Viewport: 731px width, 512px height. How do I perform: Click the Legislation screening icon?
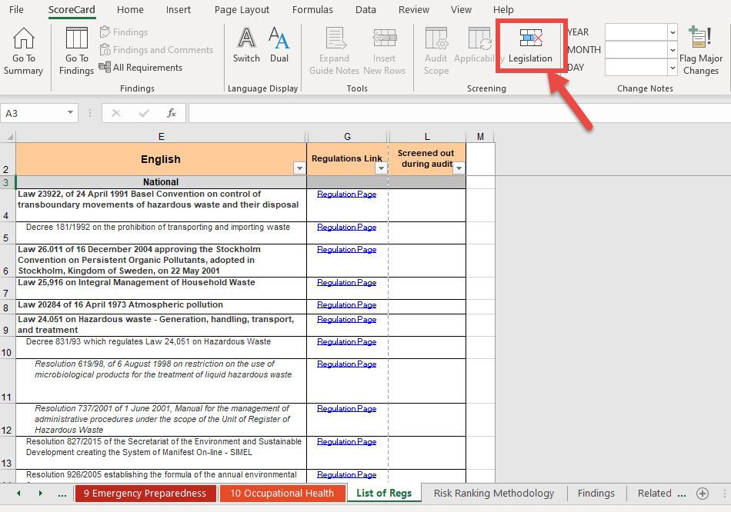coord(530,38)
